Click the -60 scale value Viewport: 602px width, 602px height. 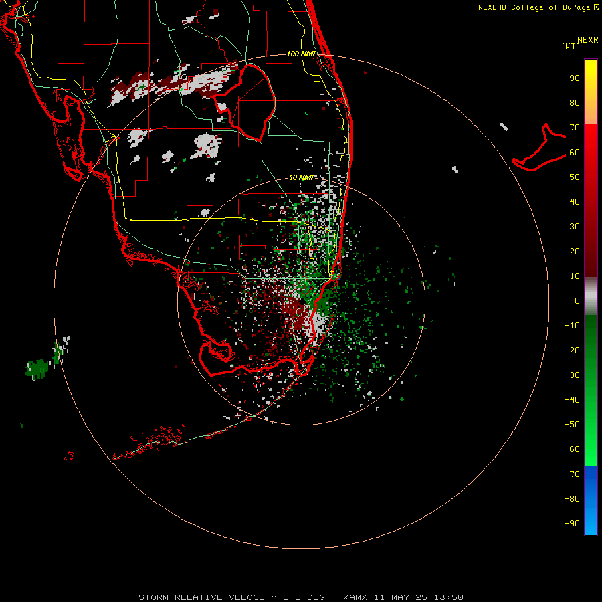click(x=572, y=449)
